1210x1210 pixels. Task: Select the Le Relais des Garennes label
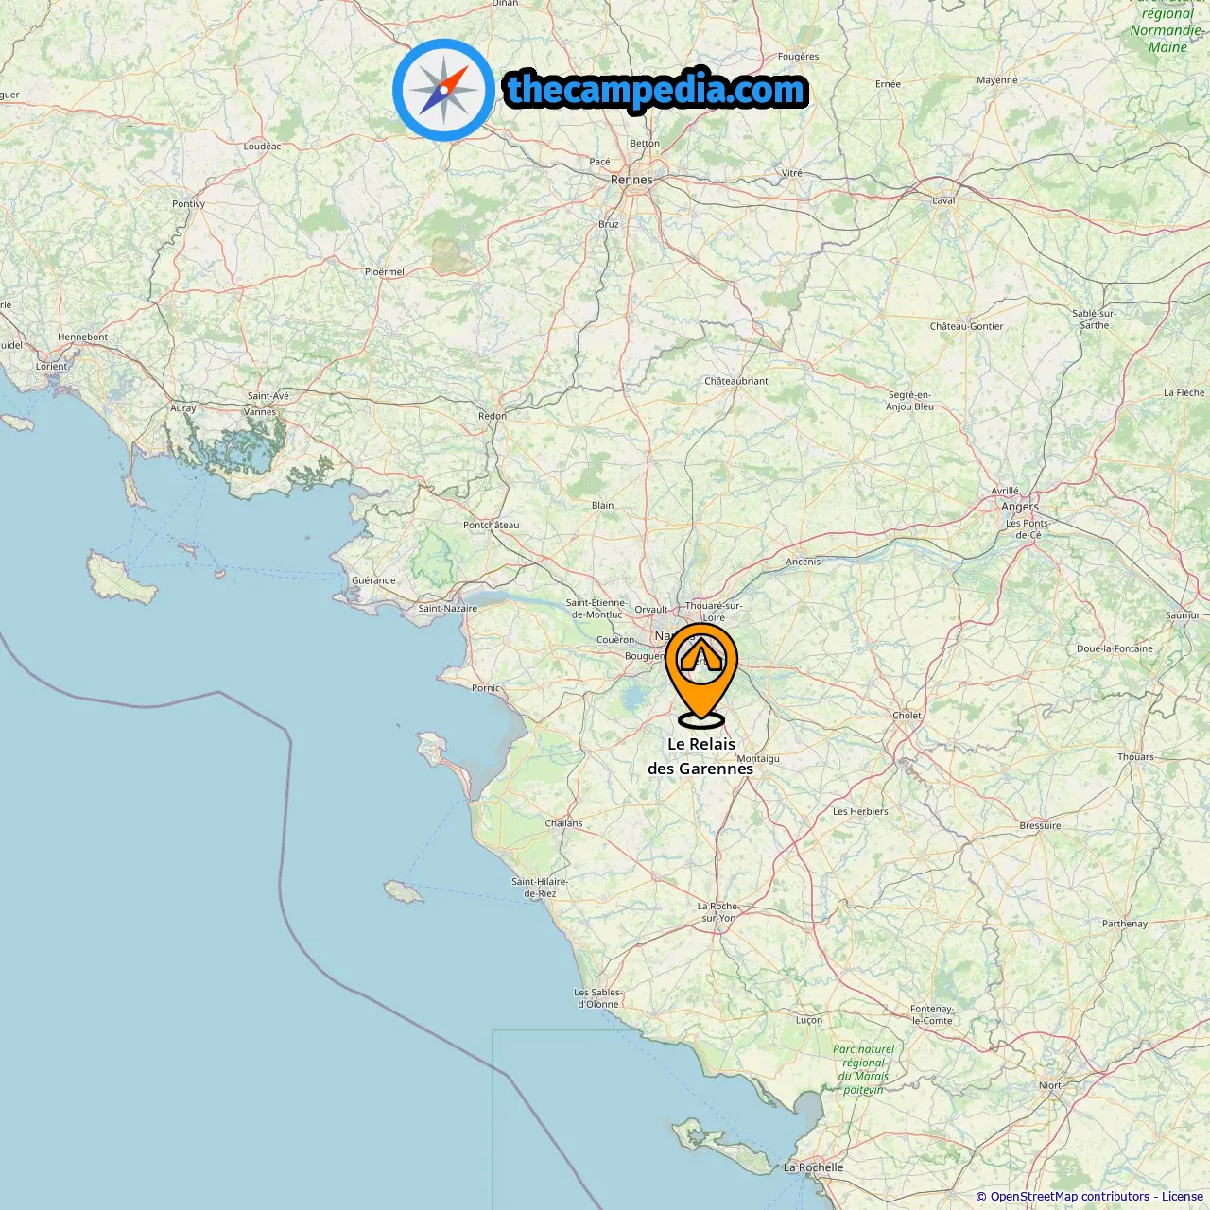click(x=700, y=756)
